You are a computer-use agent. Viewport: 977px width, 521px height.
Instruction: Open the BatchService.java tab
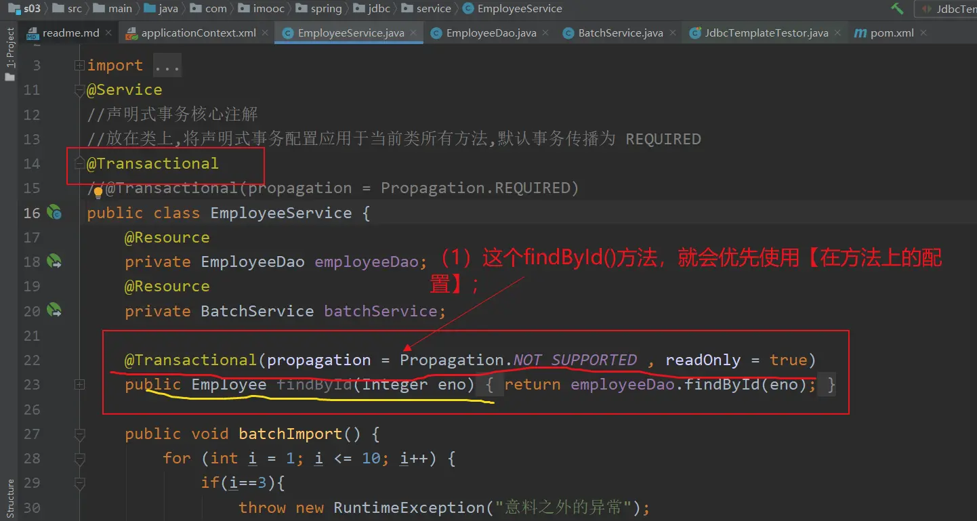[x=621, y=33]
